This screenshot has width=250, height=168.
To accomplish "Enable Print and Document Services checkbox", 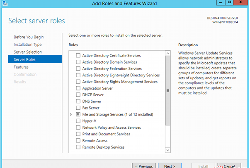I will tap(78, 134).
